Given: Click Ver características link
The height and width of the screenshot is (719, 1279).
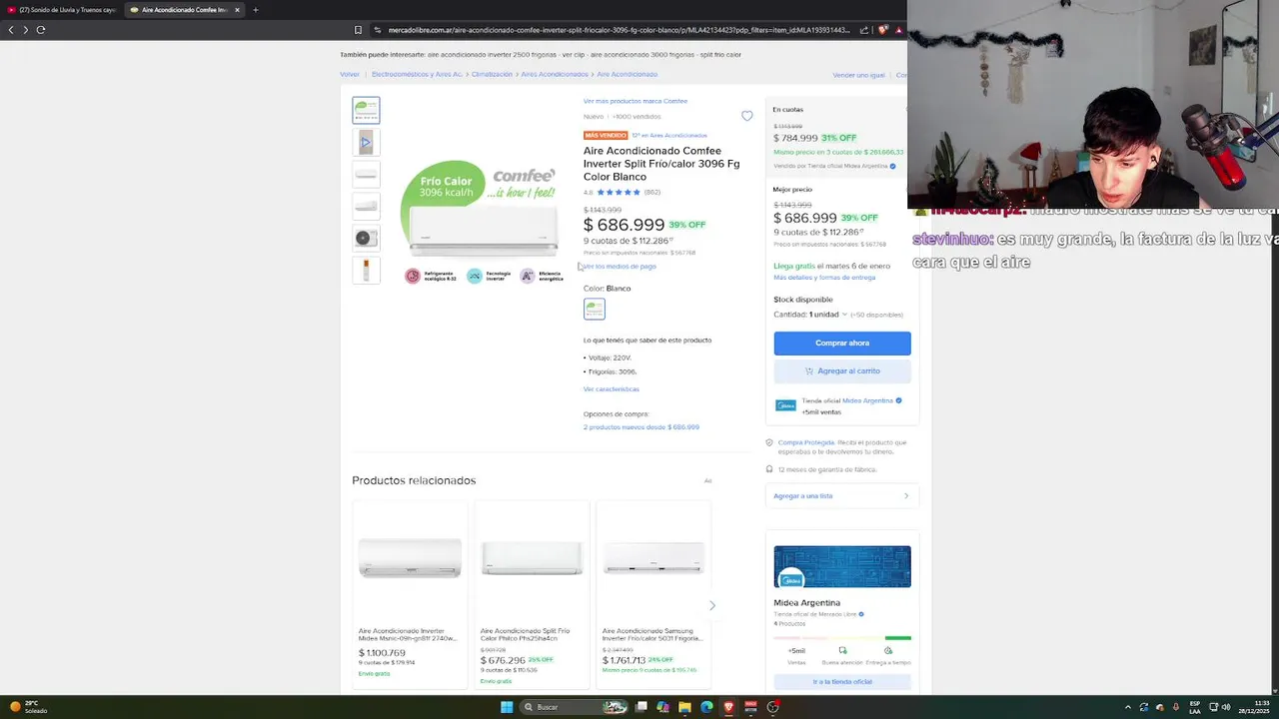Looking at the screenshot, I should (x=612, y=389).
